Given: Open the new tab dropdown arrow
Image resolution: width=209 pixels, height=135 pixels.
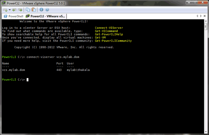Looking at the screenshot, I should pos(10,10).
